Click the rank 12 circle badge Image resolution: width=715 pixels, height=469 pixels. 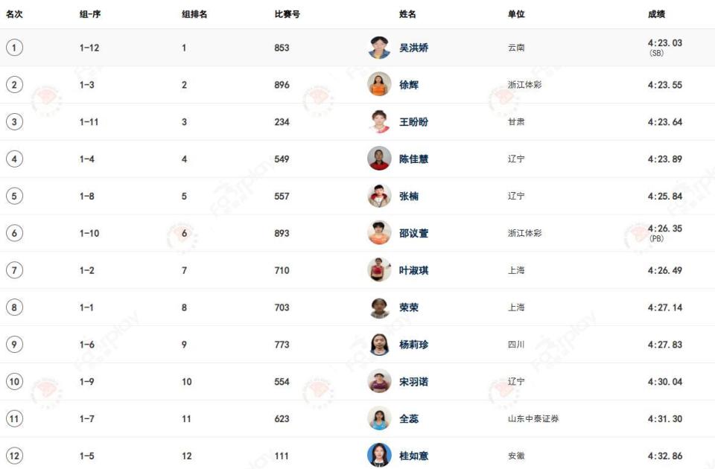point(14,456)
